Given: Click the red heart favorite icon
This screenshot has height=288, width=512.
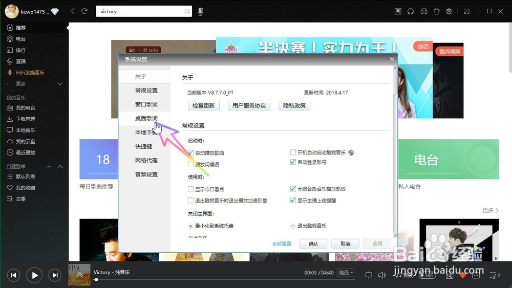Looking at the screenshot, I should [463, 275].
